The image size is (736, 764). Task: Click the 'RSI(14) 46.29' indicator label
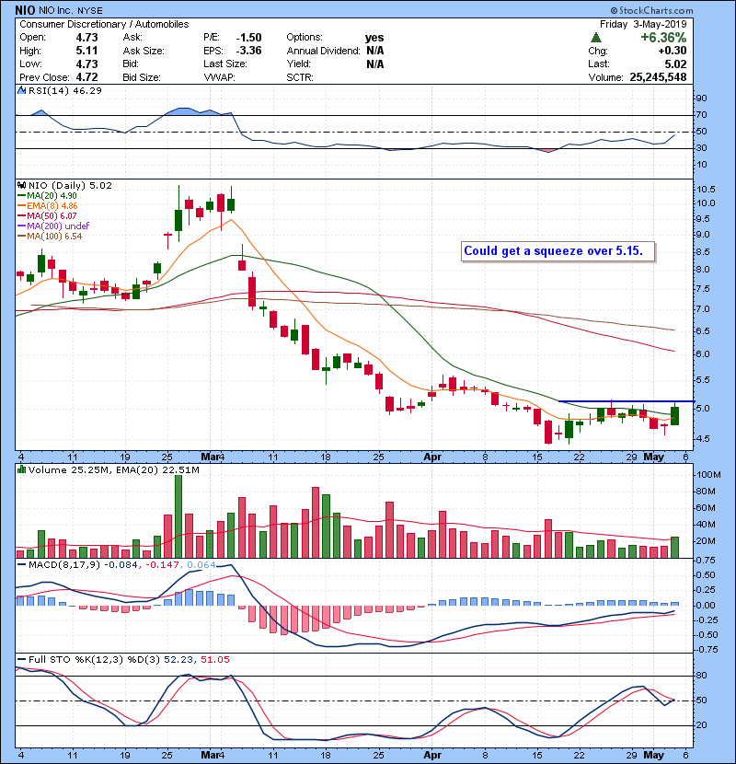pos(64,90)
